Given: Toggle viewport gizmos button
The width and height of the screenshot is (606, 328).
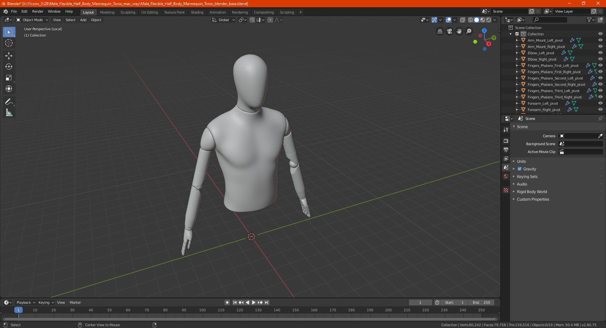Looking at the screenshot, I should [434, 20].
